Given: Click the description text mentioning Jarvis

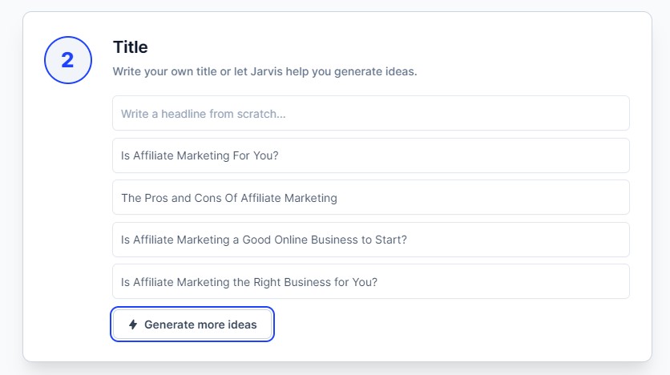Looking at the screenshot, I should pyautogui.click(x=264, y=71).
